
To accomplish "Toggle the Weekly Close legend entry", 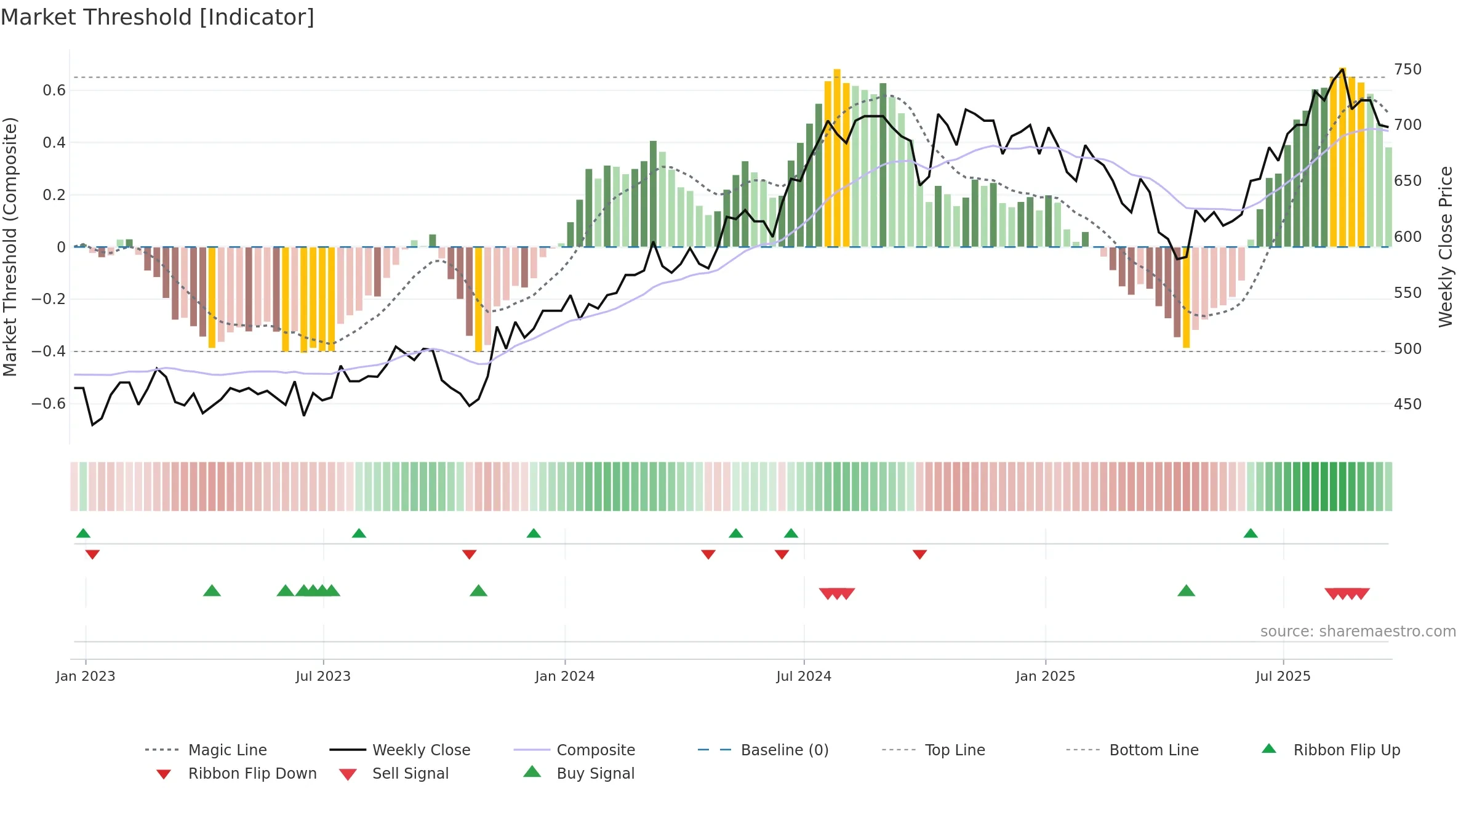I will [400, 750].
